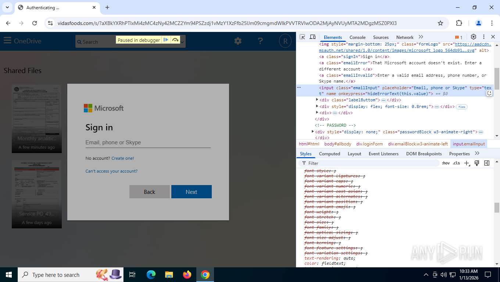Open the aadcdn msauth logo src link

coord(405,47)
